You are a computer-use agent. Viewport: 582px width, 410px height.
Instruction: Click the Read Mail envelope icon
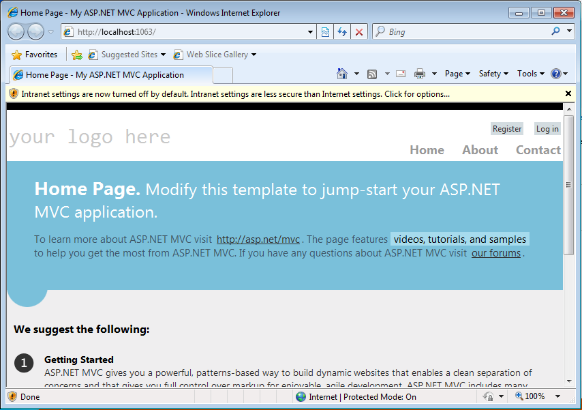coord(401,74)
